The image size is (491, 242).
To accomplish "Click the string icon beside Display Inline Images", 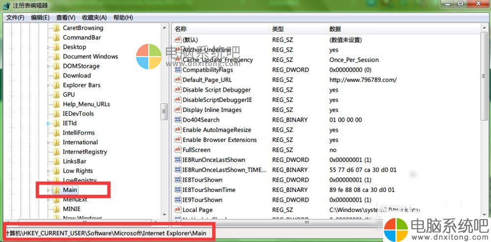I will point(178,110).
